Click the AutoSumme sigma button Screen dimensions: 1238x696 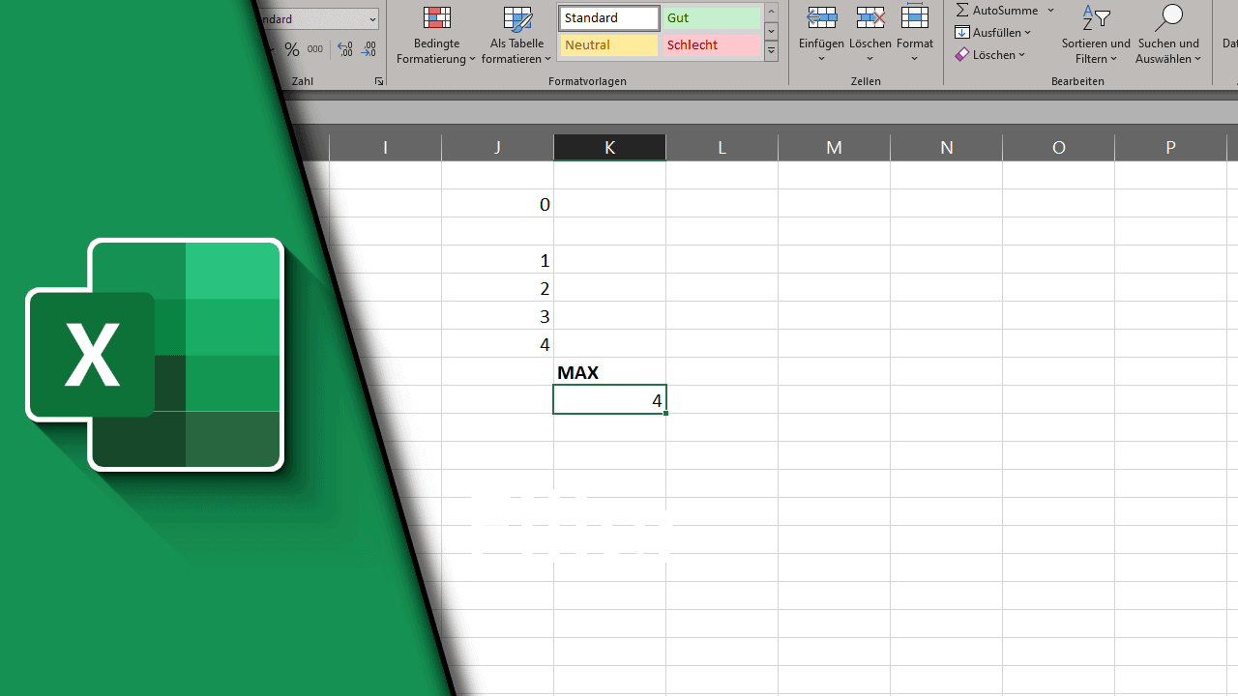point(997,10)
